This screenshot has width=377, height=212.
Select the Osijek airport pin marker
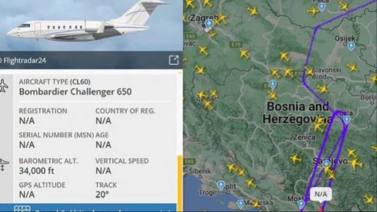click(x=351, y=46)
